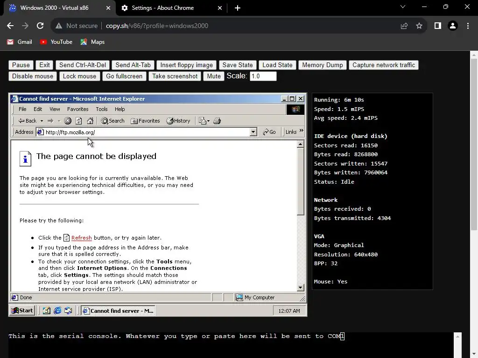Switch to Settings - About Chrome tab
The height and width of the screenshot is (358, 478).
pyautogui.click(x=171, y=8)
